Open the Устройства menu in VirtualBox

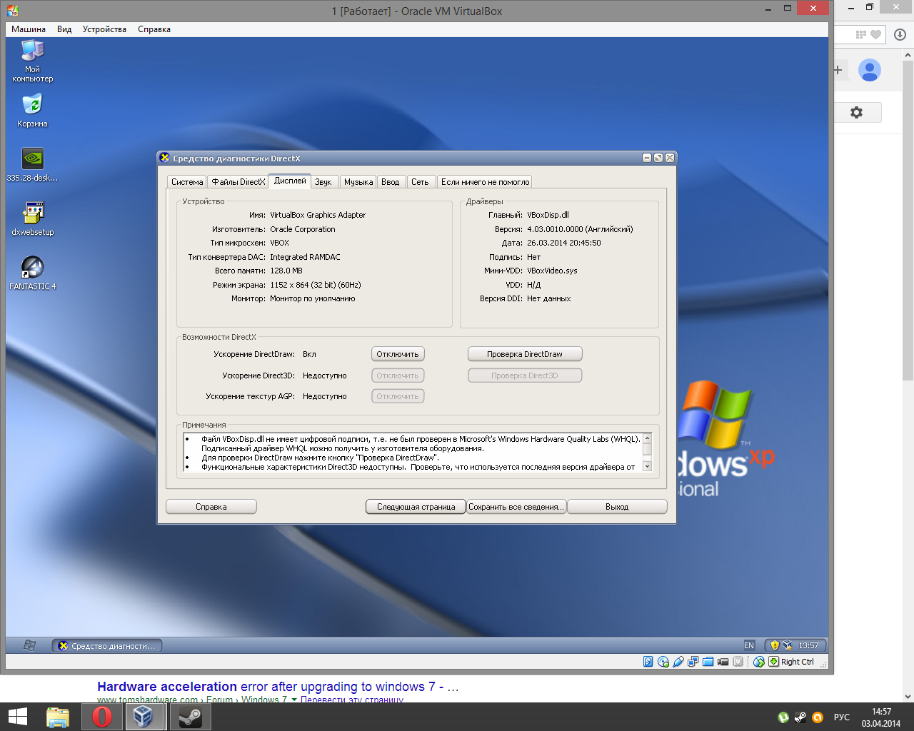pyautogui.click(x=104, y=29)
